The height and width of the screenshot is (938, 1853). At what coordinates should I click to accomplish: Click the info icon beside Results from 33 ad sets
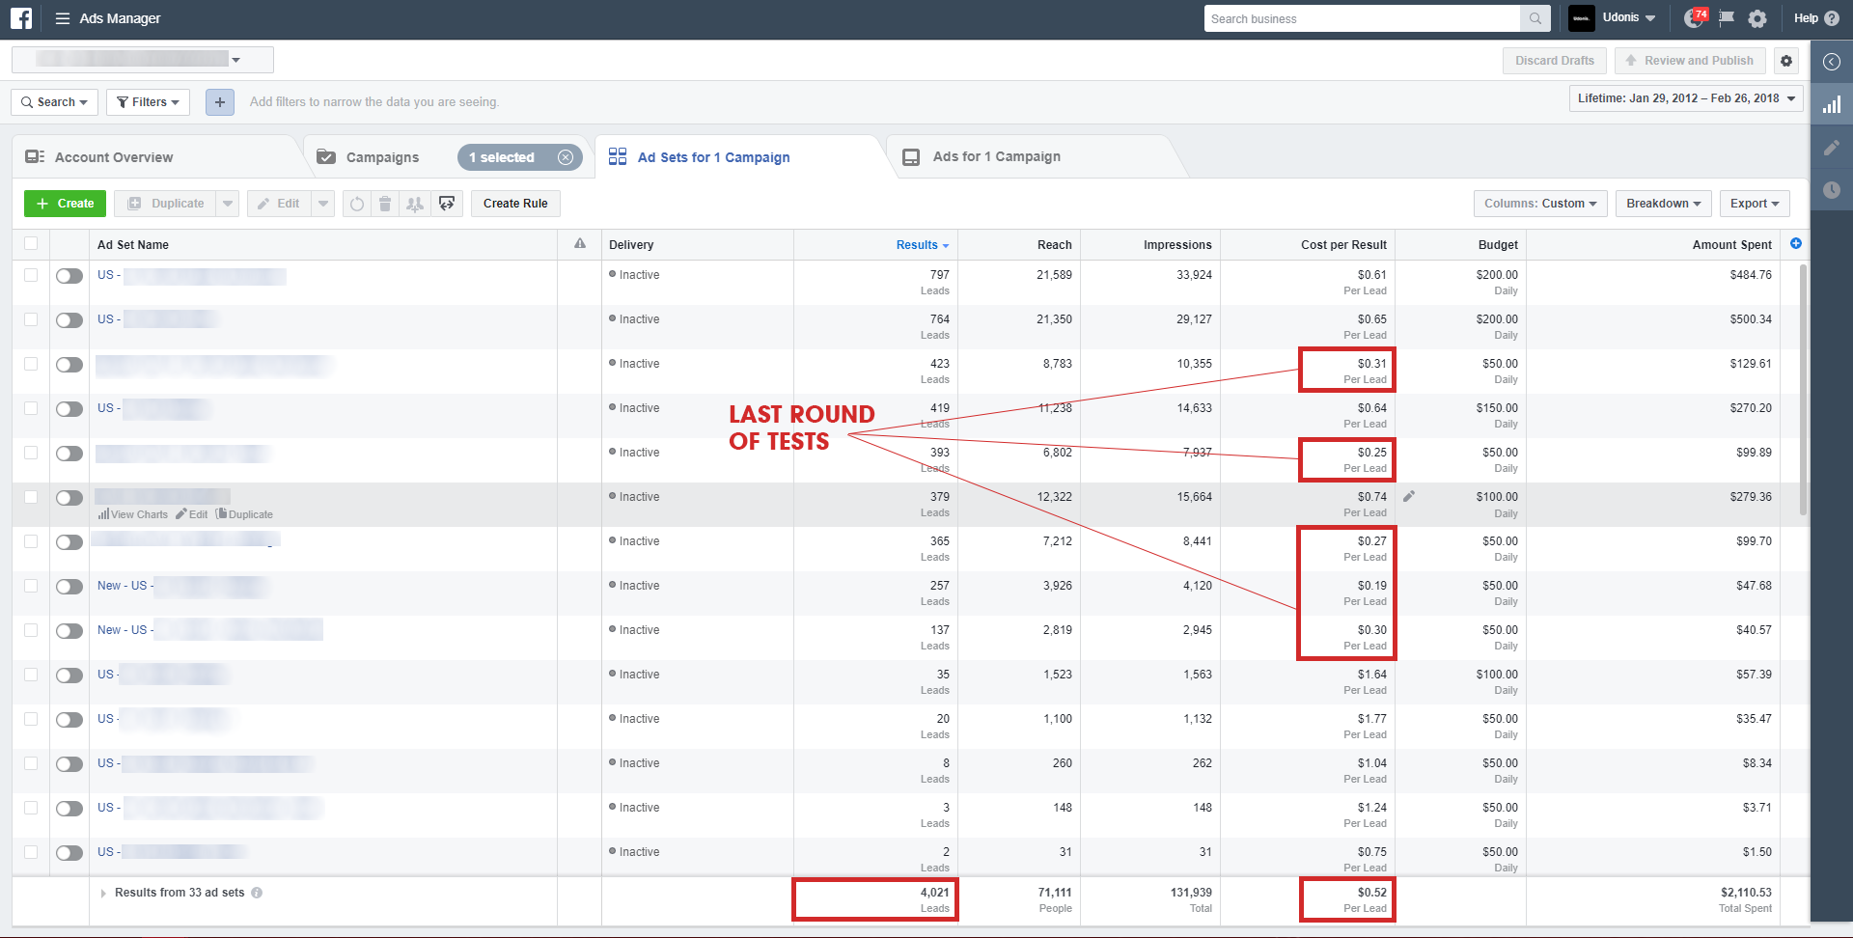click(257, 893)
